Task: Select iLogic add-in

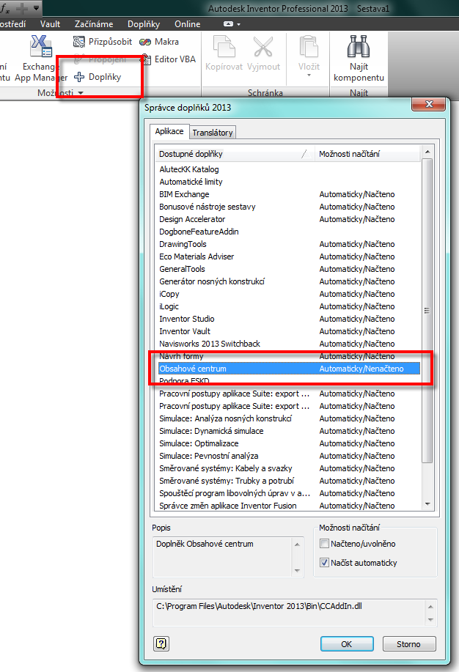Action: pos(288,306)
